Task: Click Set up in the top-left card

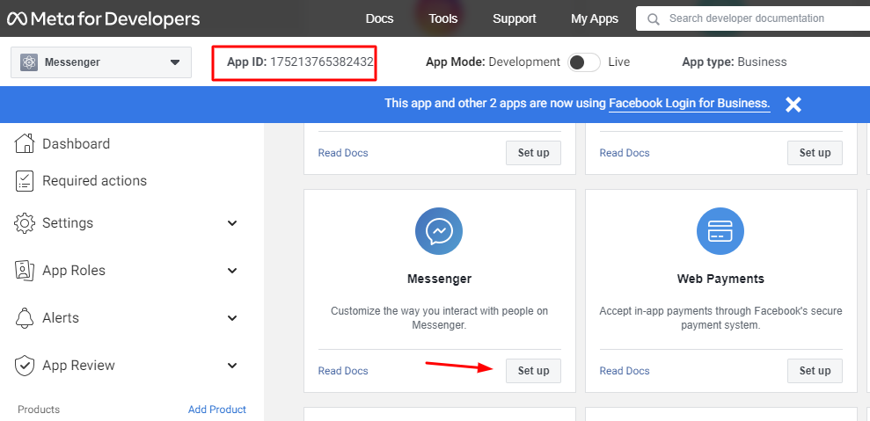Action: [533, 153]
